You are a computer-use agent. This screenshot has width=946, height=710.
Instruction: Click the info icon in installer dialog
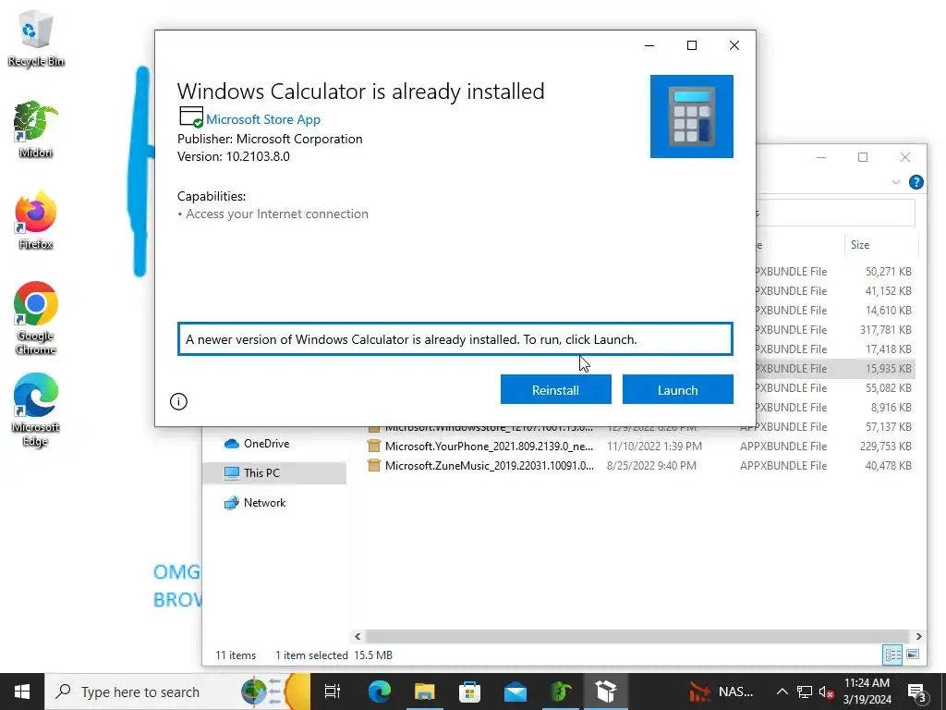click(x=178, y=401)
